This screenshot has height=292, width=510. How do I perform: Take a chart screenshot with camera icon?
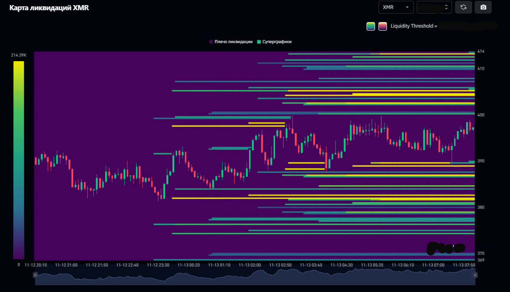(x=483, y=7)
